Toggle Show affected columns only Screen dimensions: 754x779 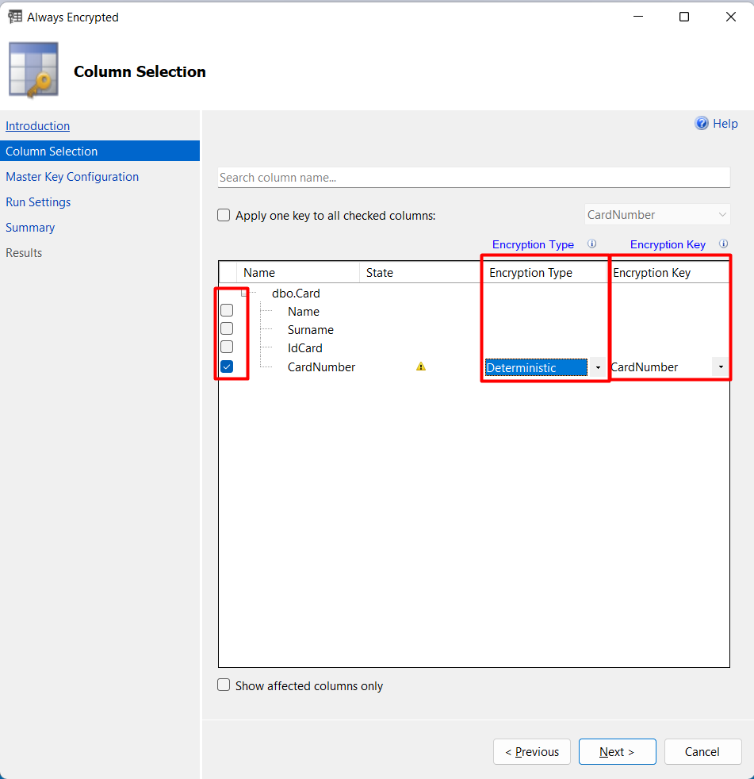pos(224,685)
